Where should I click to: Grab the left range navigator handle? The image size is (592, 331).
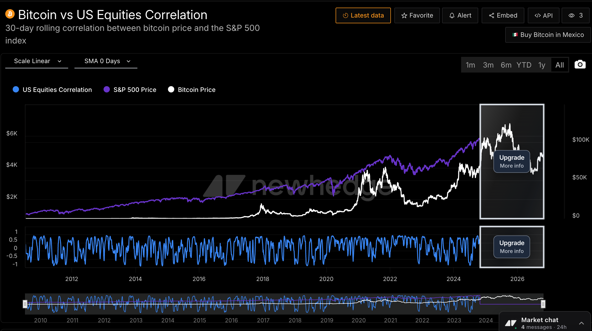[x=25, y=304]
